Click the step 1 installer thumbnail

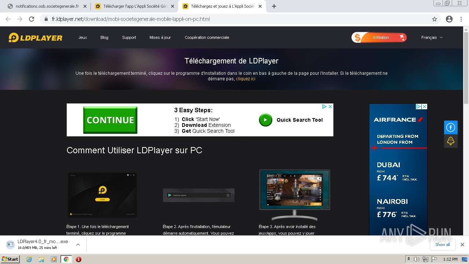coord(102,195)
